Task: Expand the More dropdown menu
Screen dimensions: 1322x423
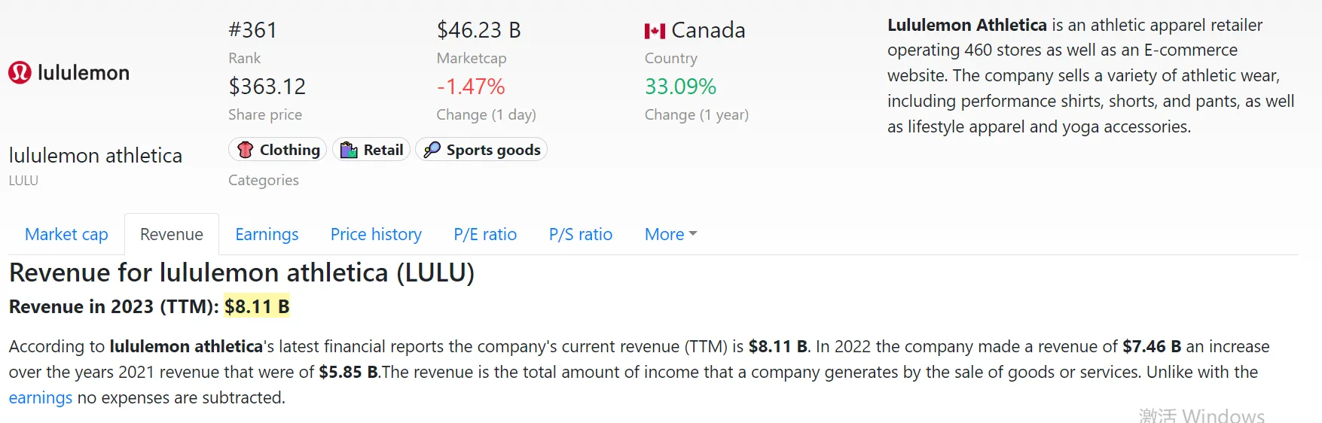Action: tap(670, 234)
